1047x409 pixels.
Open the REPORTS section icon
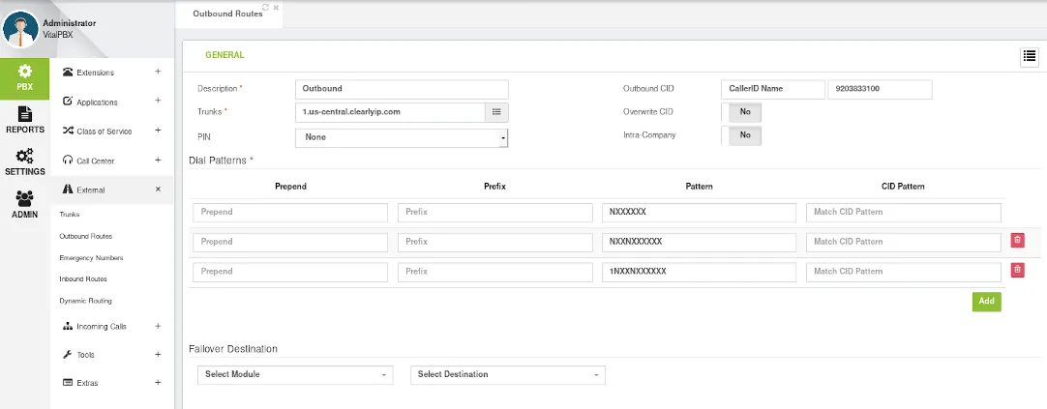click(x=25, y=113)
